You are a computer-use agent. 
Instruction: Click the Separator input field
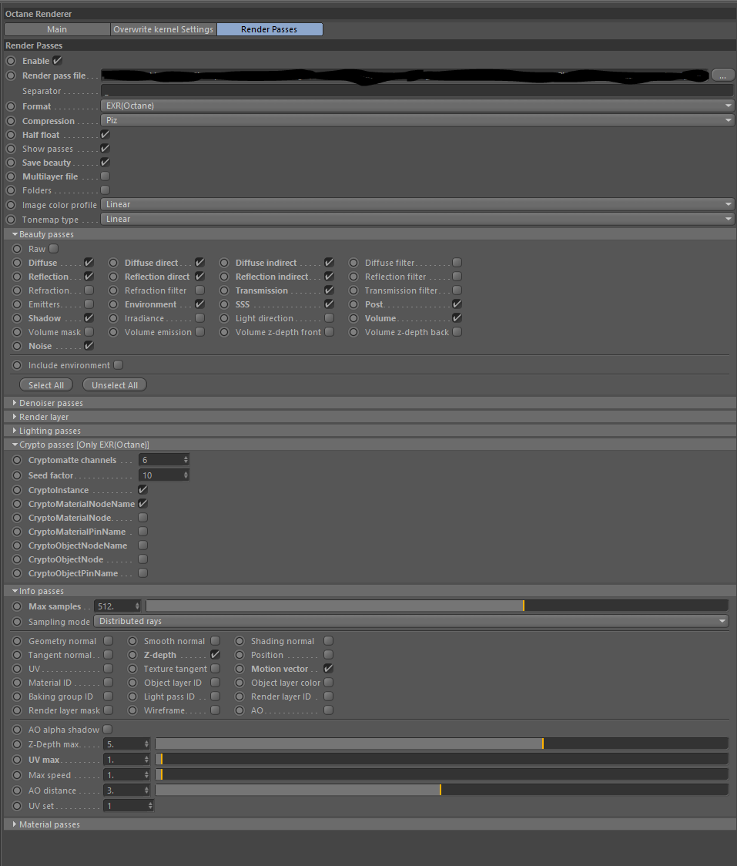point(417,91)
